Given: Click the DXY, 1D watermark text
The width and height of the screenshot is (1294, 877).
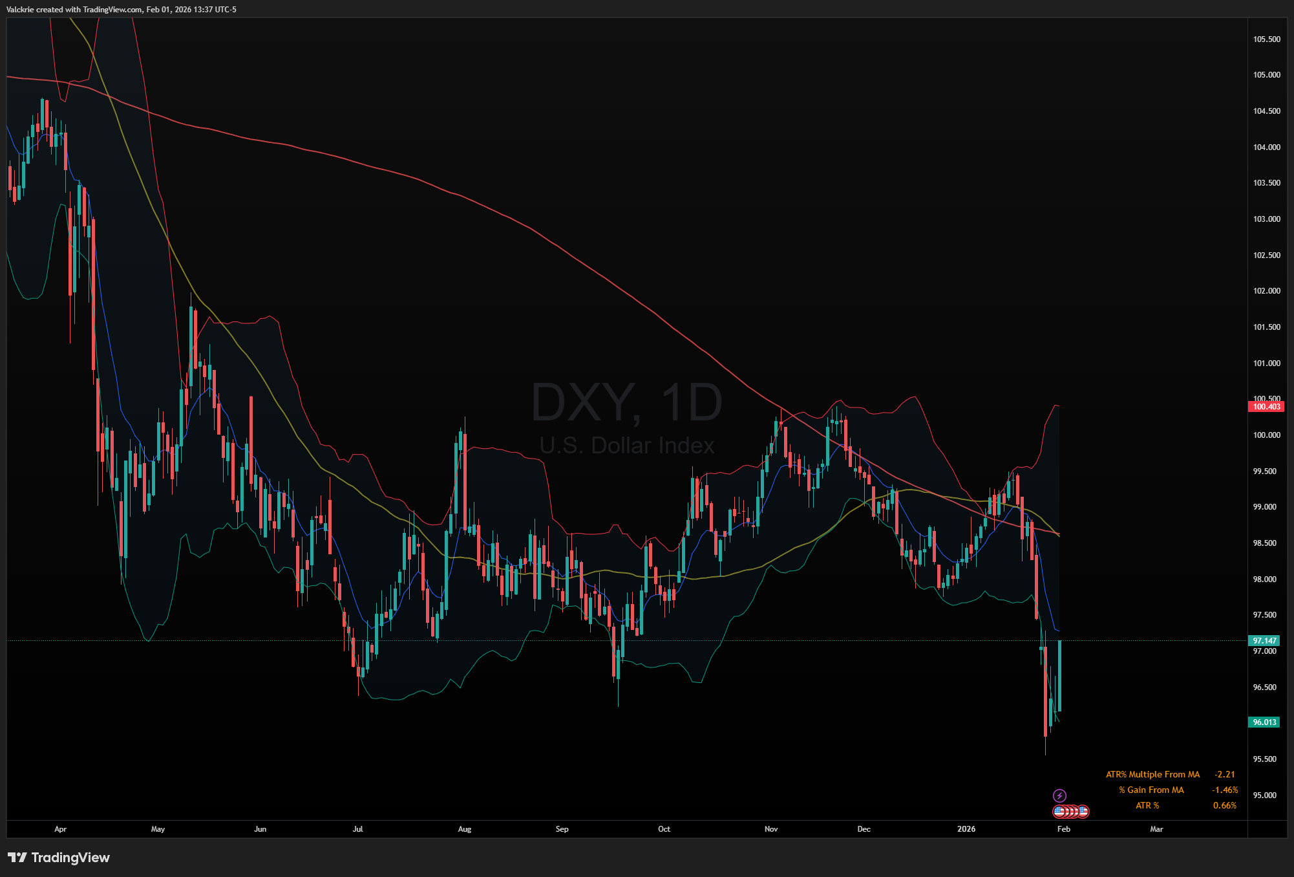Looking at the screenshot, I should pos(626,403).
